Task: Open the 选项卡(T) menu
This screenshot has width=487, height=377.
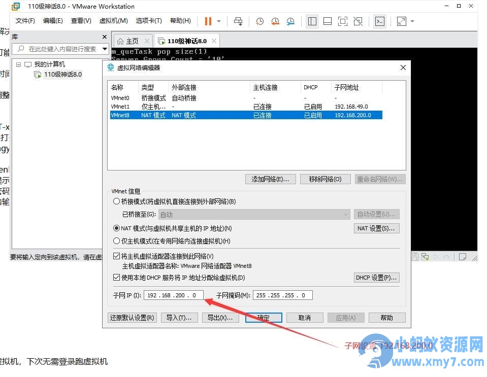Action: click(149, 21)
